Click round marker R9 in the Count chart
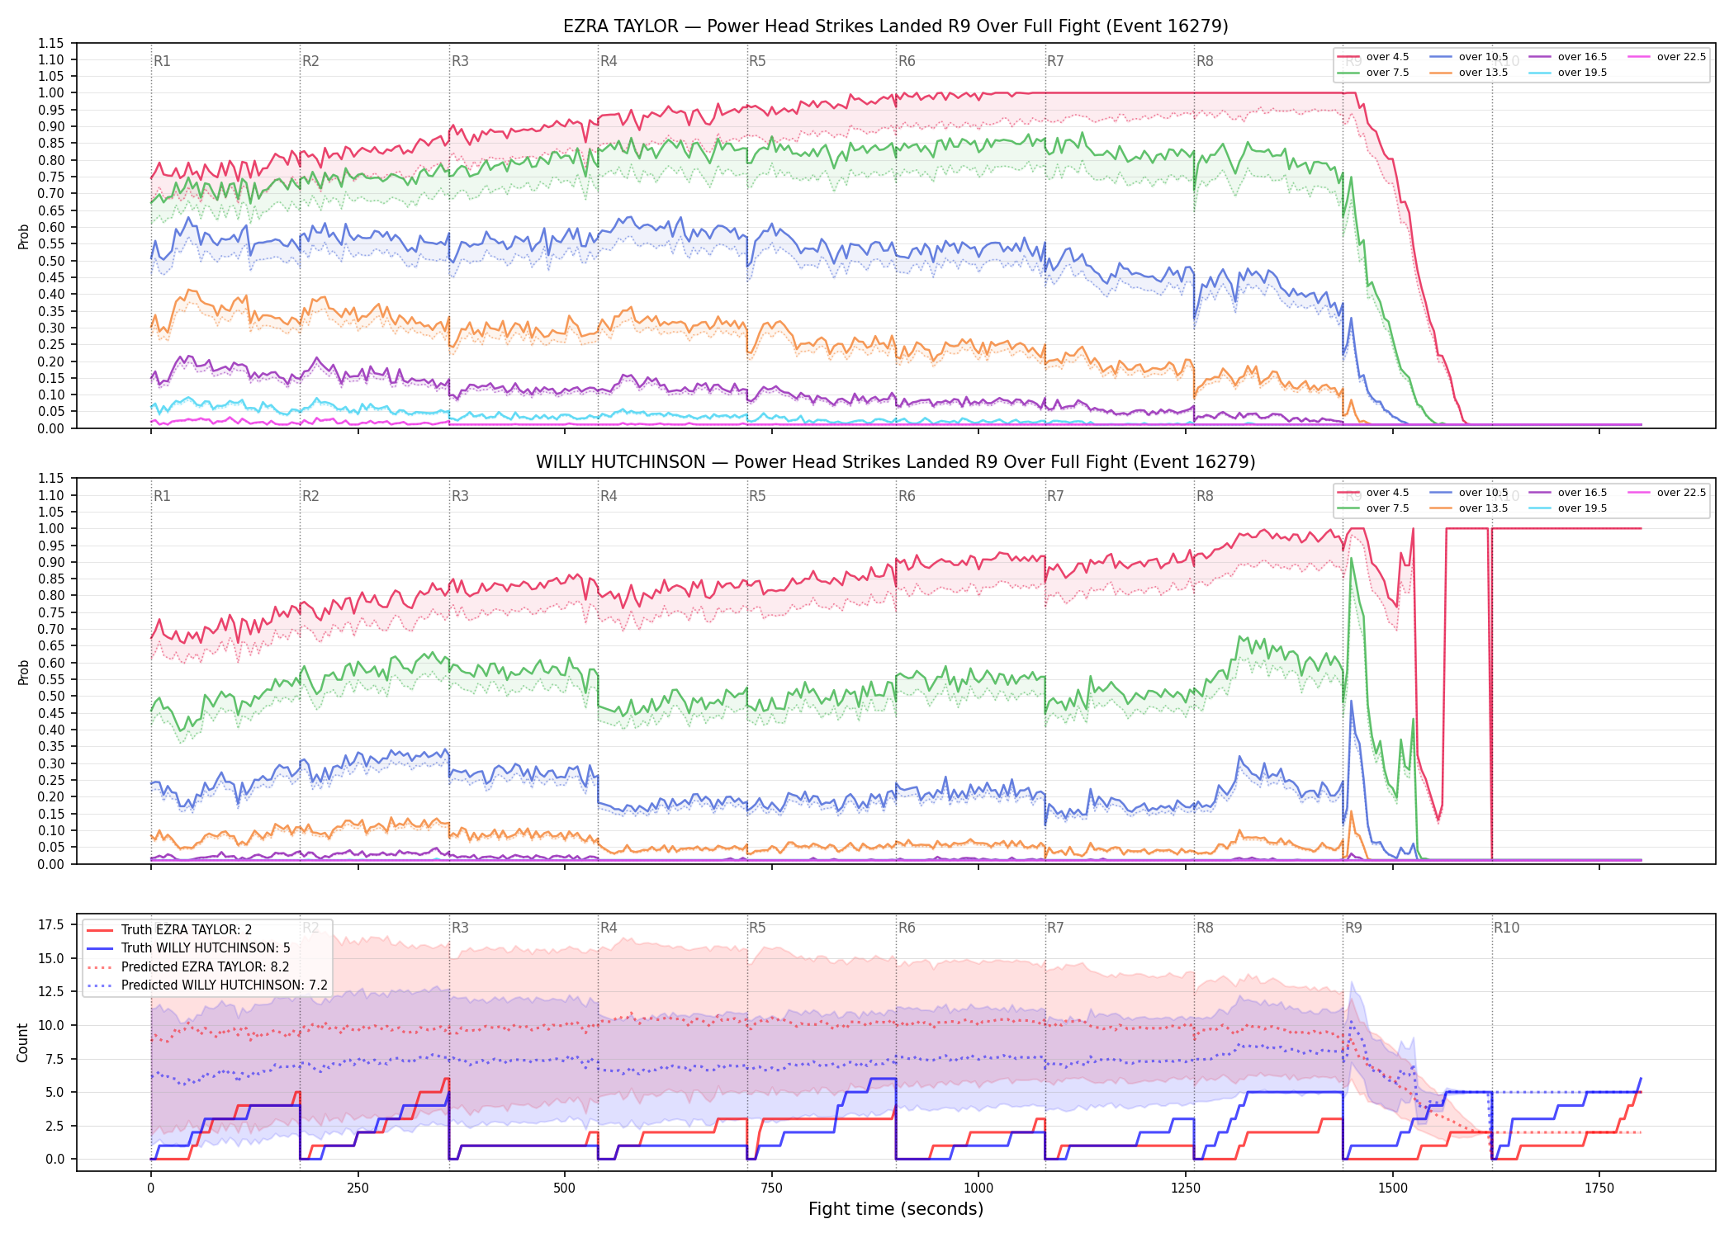1734x1238 pixels. click(x=1353, y=928)
